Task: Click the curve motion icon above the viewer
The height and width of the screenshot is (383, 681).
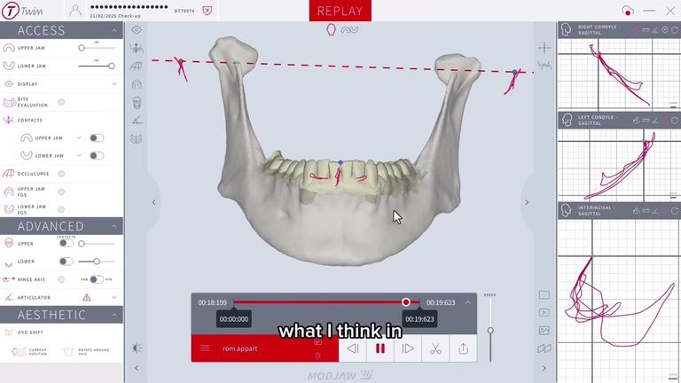Action: tap(349, 29)
